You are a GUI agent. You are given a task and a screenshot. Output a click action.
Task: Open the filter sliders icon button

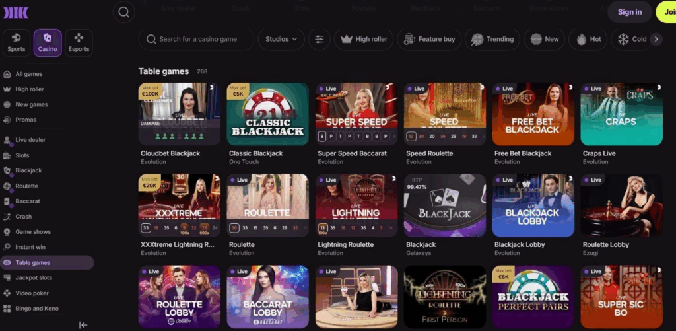(x=319, y=39)
